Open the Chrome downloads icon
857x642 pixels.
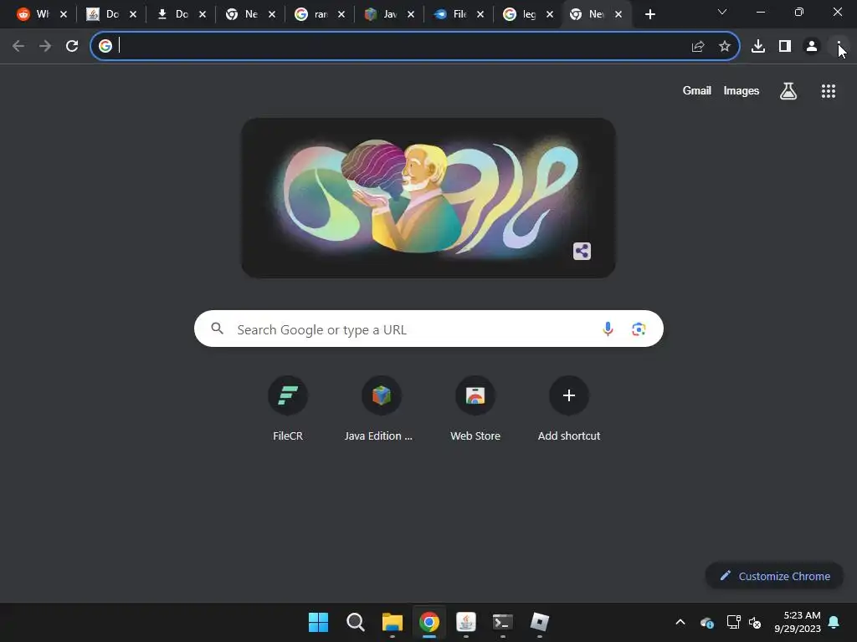pos(758,47)
